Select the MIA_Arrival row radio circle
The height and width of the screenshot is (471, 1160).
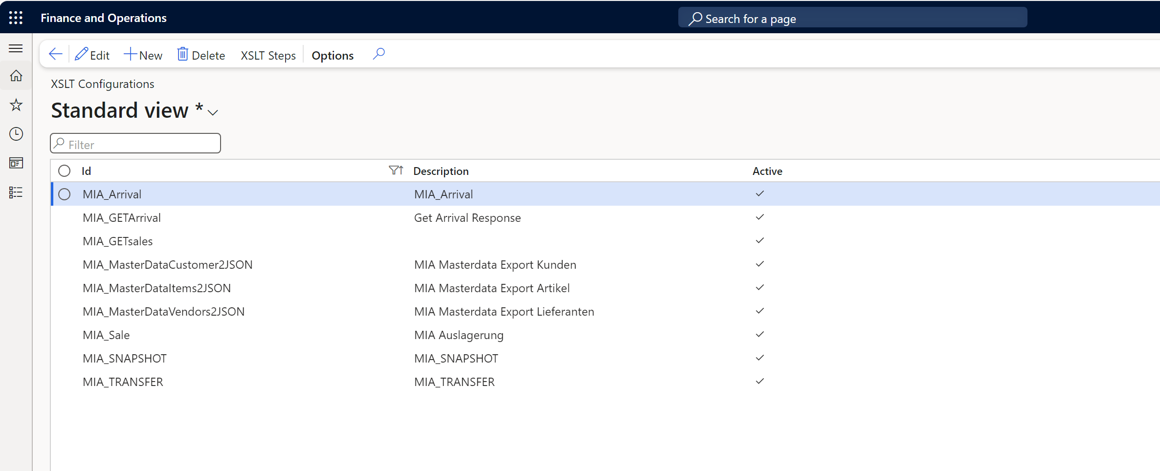[x=64, y=194]
